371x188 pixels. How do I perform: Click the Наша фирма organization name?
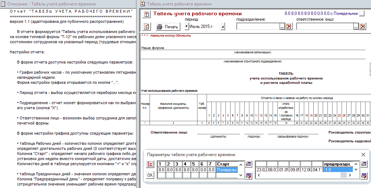tap(152, 48)
